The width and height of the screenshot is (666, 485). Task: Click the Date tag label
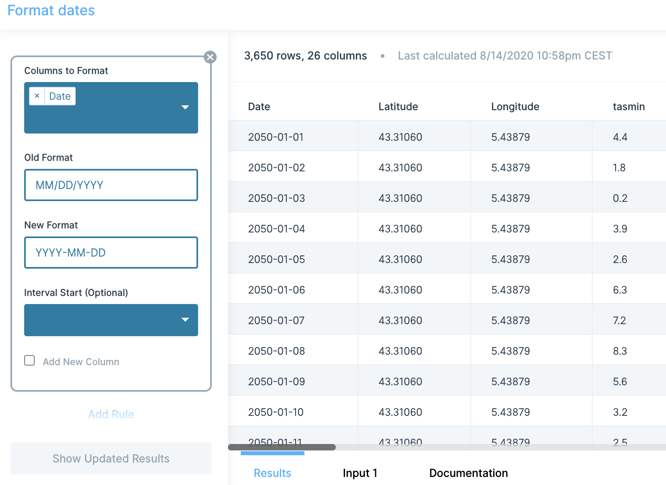60,96
